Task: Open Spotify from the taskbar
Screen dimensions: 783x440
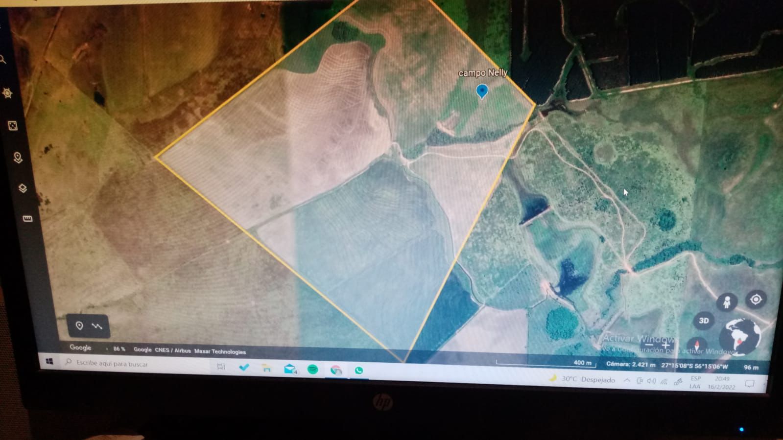Action: tap(312, 370)
